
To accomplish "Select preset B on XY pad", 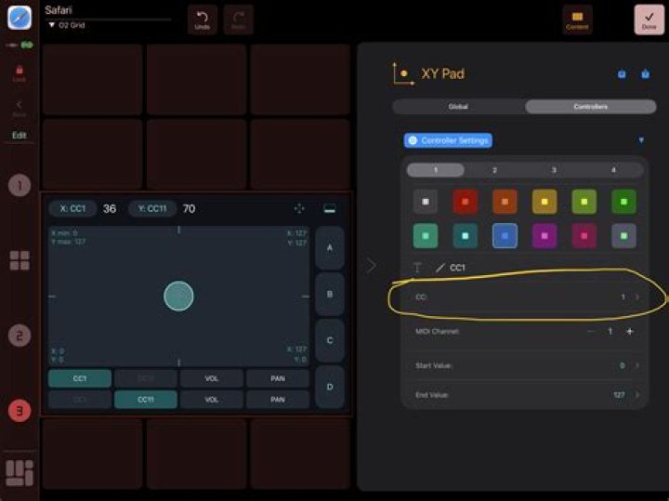I will 329,294.
